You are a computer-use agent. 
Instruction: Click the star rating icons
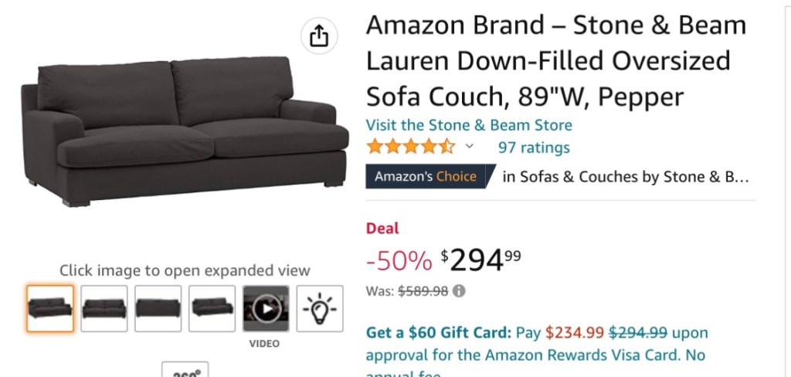tap(410, 147)
